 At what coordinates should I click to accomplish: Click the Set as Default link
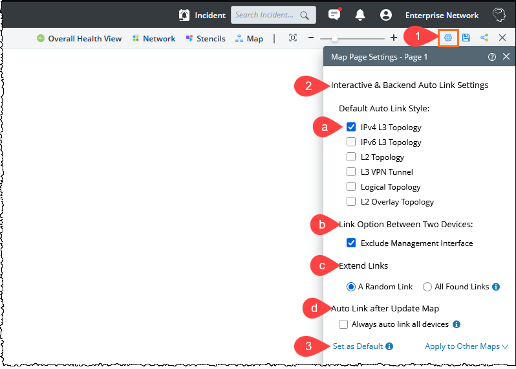(x=358, y=346)
